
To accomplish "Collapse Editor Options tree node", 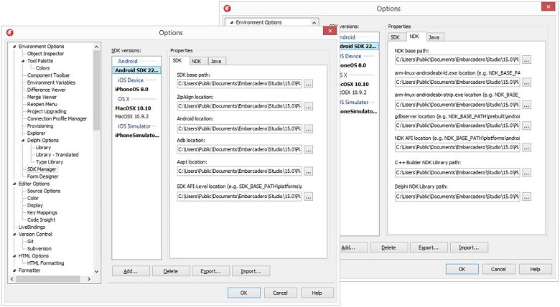I will tap(14, 184).
